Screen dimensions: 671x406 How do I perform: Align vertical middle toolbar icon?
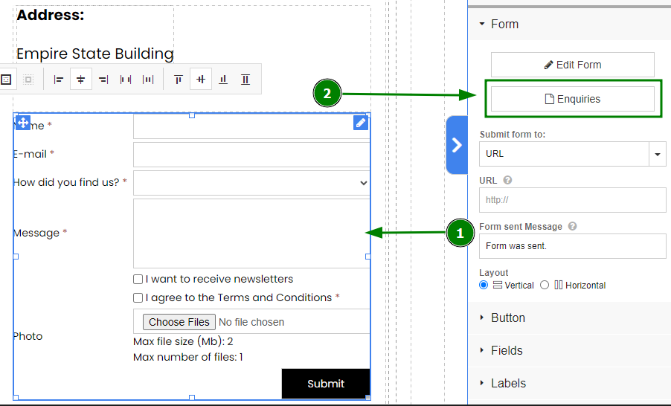tap(201, 80)
